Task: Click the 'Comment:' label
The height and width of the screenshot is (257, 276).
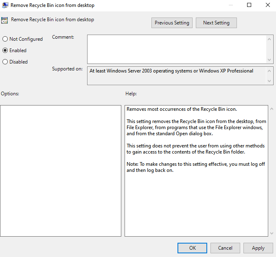Action: click(63, 37)
